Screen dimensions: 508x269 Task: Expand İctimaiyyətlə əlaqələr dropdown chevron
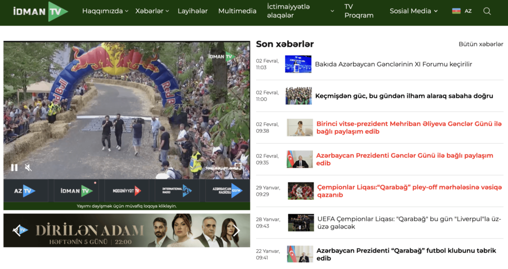pos(332,11)
